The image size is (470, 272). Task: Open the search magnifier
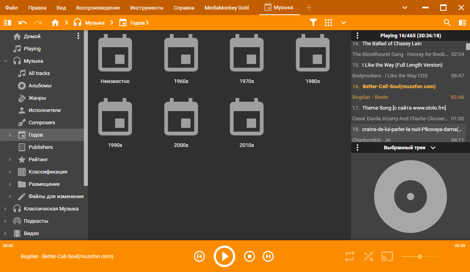pos(447,23)
